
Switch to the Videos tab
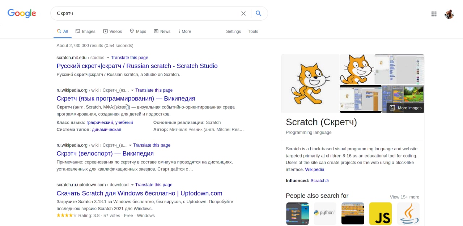[112, 32]
